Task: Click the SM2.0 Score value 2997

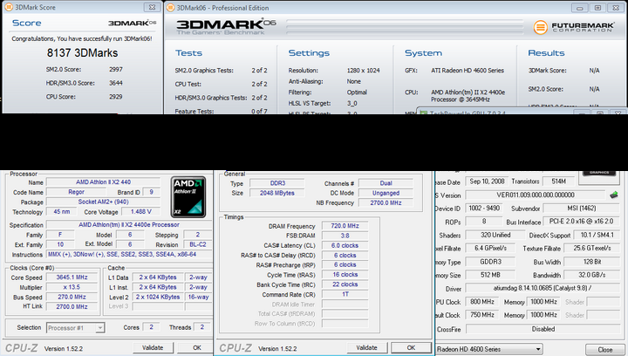Action: [116, 69]
